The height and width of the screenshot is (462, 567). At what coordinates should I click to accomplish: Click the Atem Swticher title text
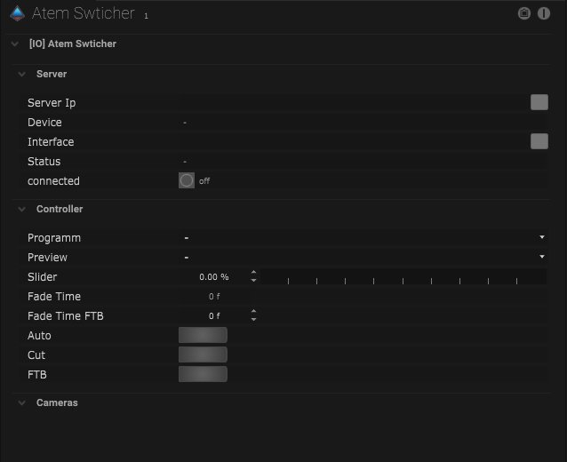click(84, 13)
